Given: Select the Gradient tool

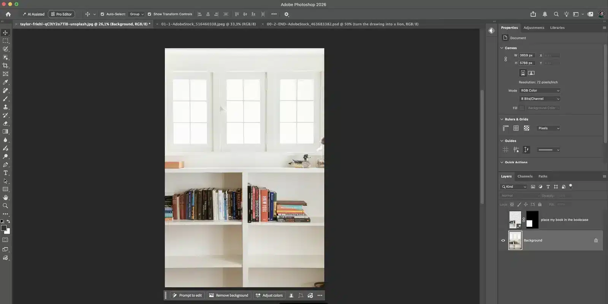Looking at the screenshot, I should 5,131.
